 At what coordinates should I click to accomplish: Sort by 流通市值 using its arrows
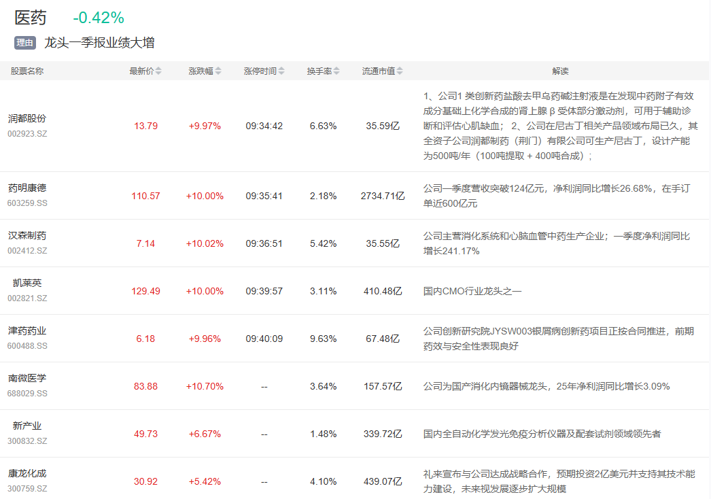point(400,71)
